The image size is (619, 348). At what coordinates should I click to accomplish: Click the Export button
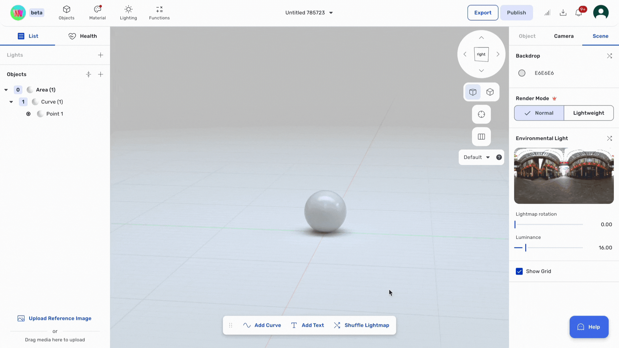pyautogui.click(x=483, y=13)
